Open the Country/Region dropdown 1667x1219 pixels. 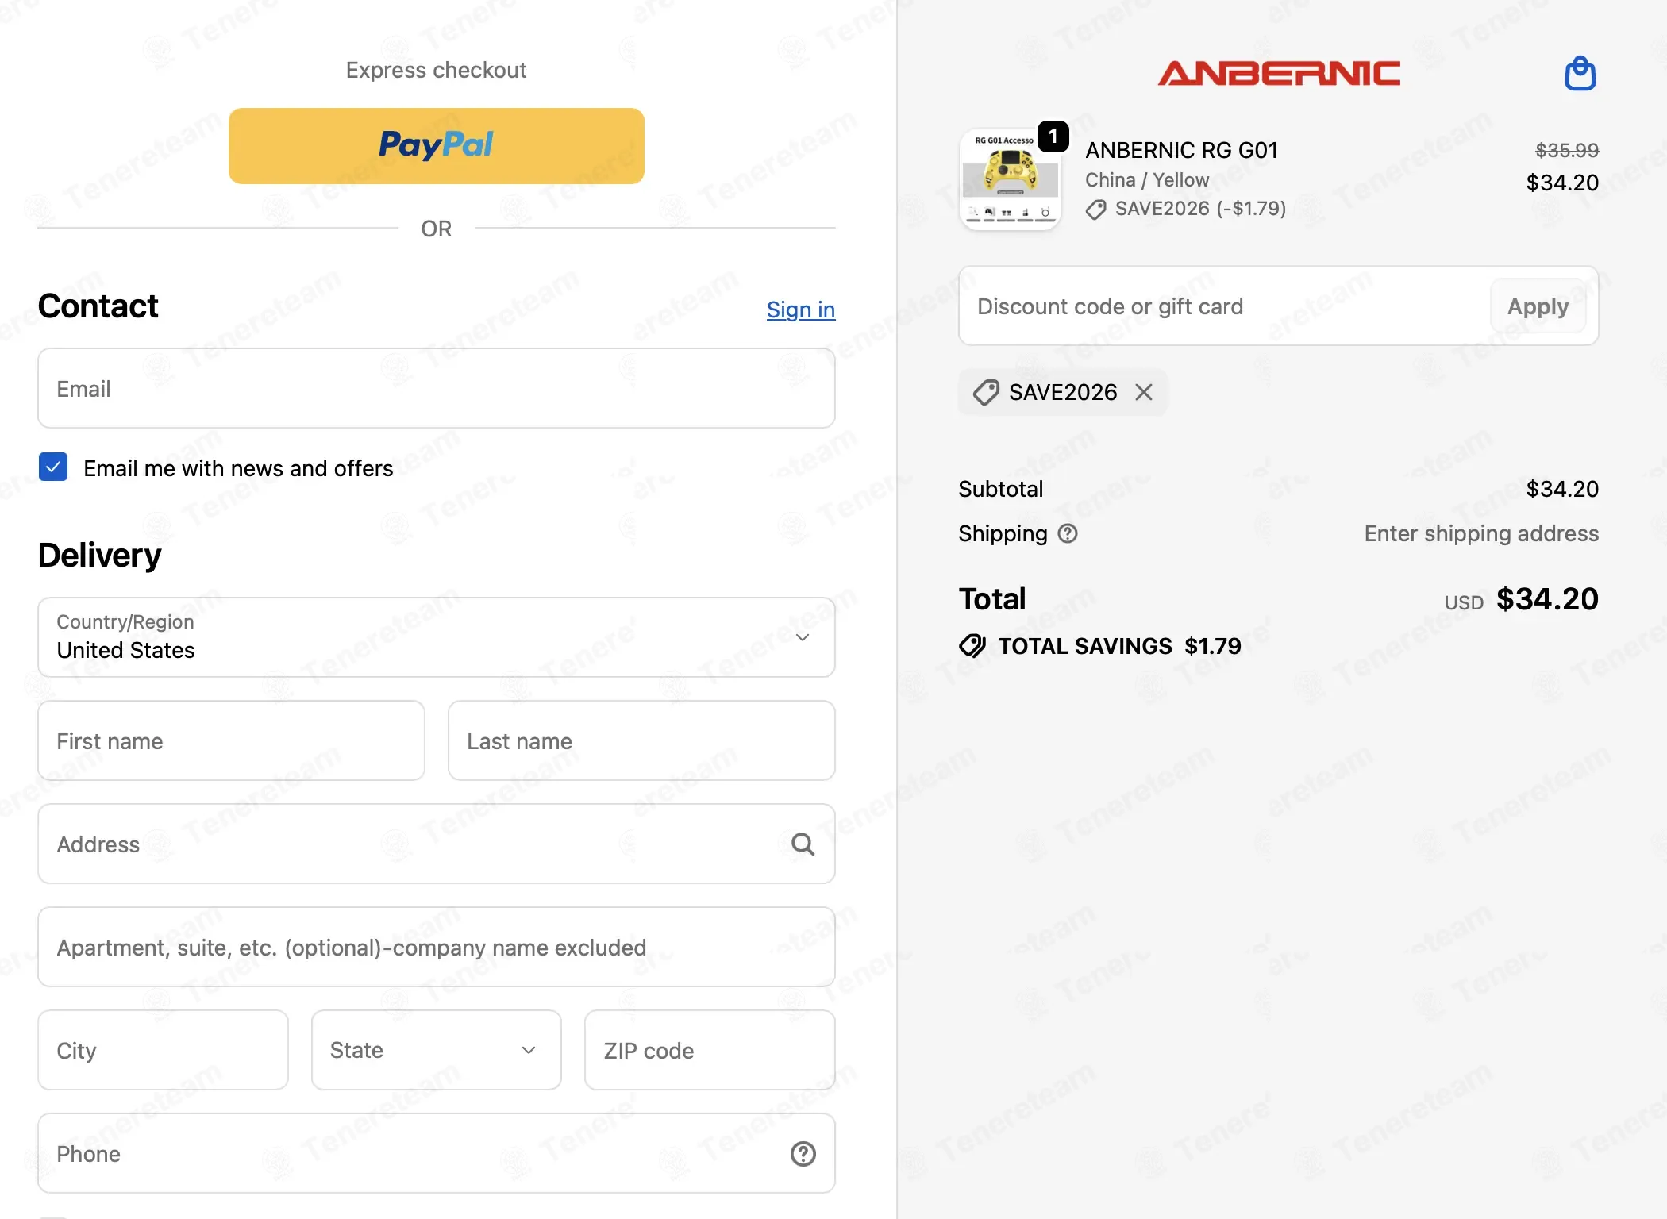tap(437, 637)
